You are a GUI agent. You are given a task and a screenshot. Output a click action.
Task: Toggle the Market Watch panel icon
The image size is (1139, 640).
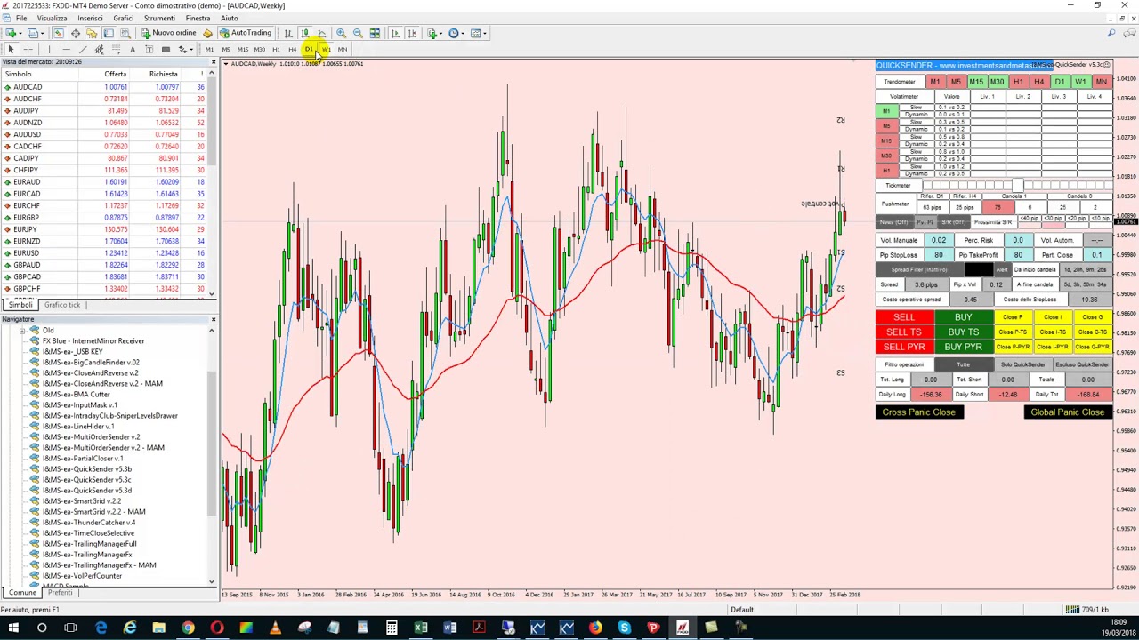58,33
